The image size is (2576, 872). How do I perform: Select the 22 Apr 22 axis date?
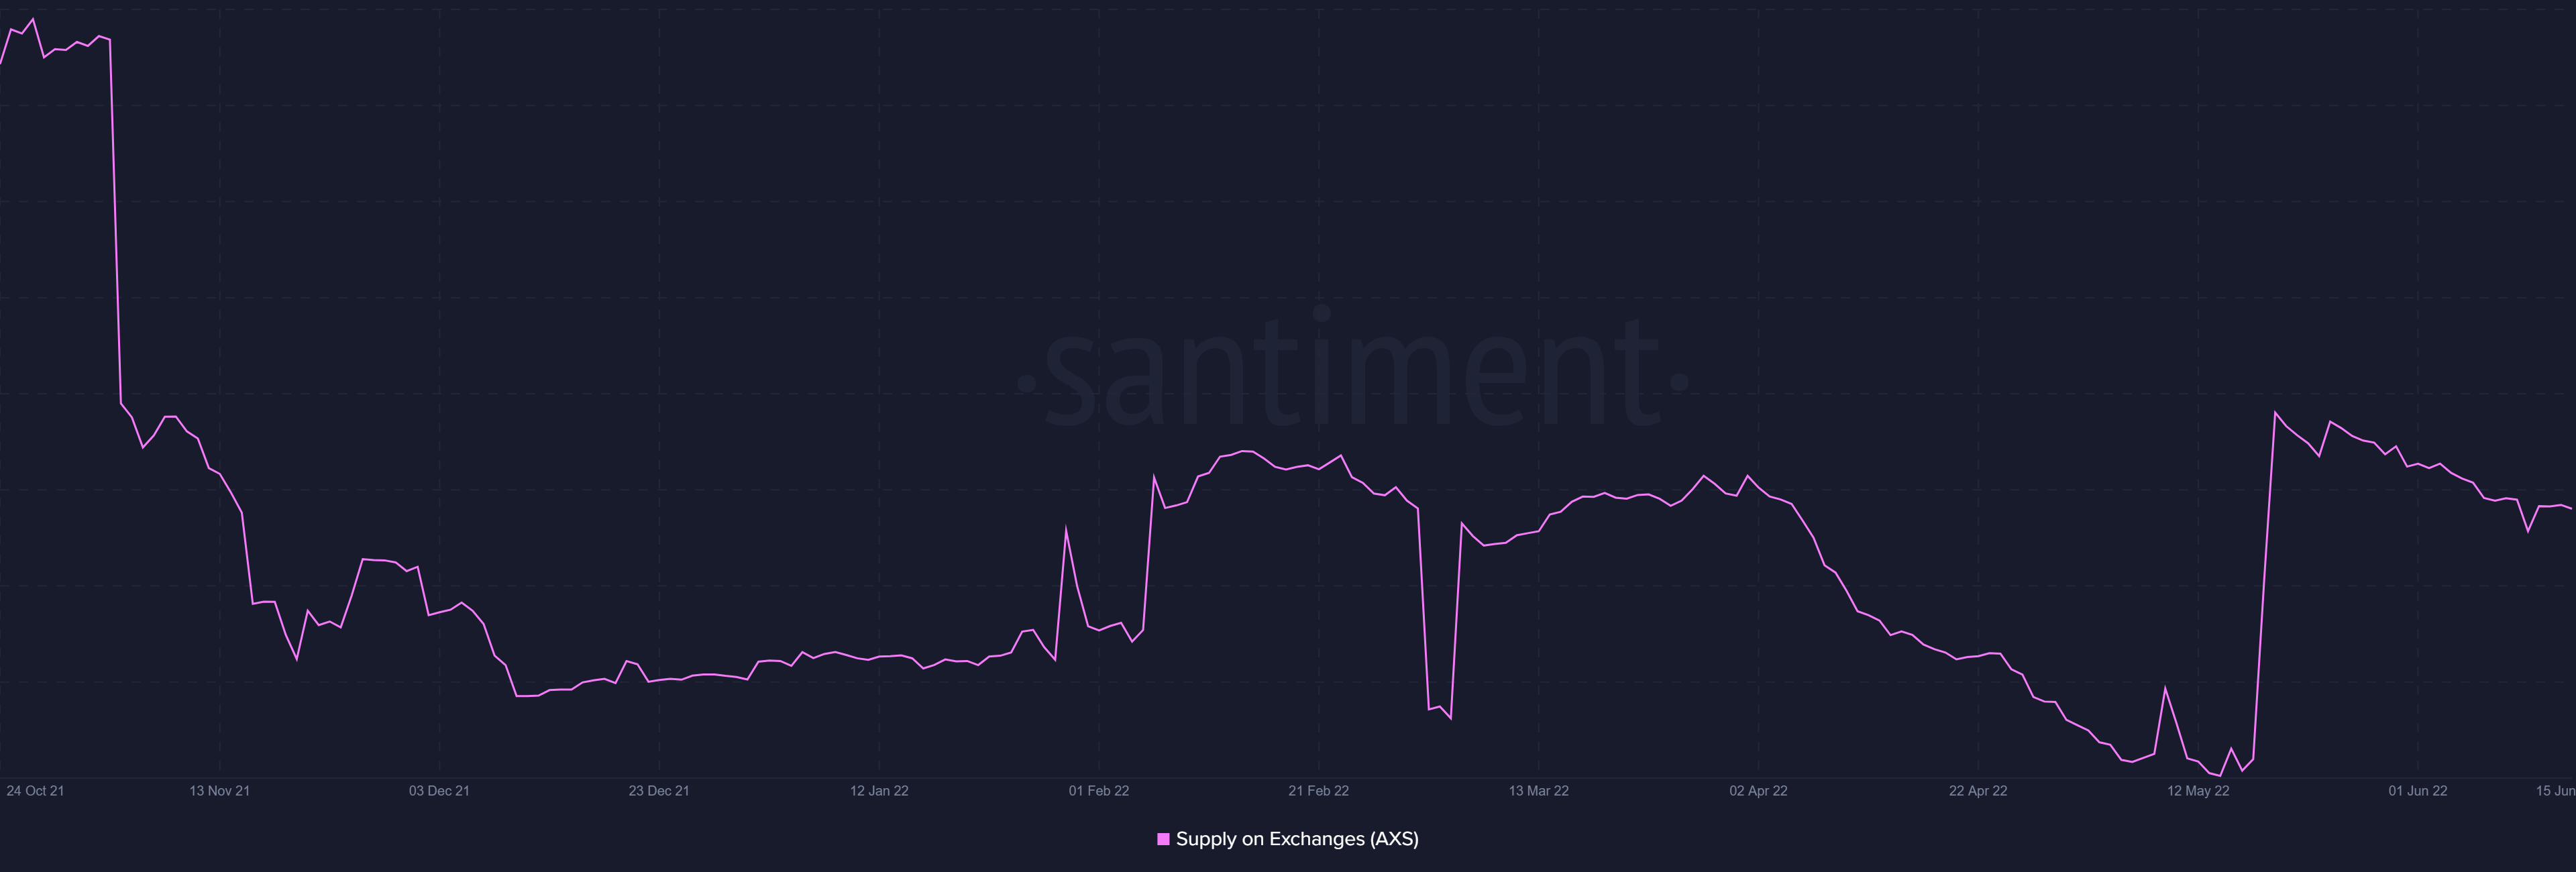pyautogui.click(x=1978, y=791)
